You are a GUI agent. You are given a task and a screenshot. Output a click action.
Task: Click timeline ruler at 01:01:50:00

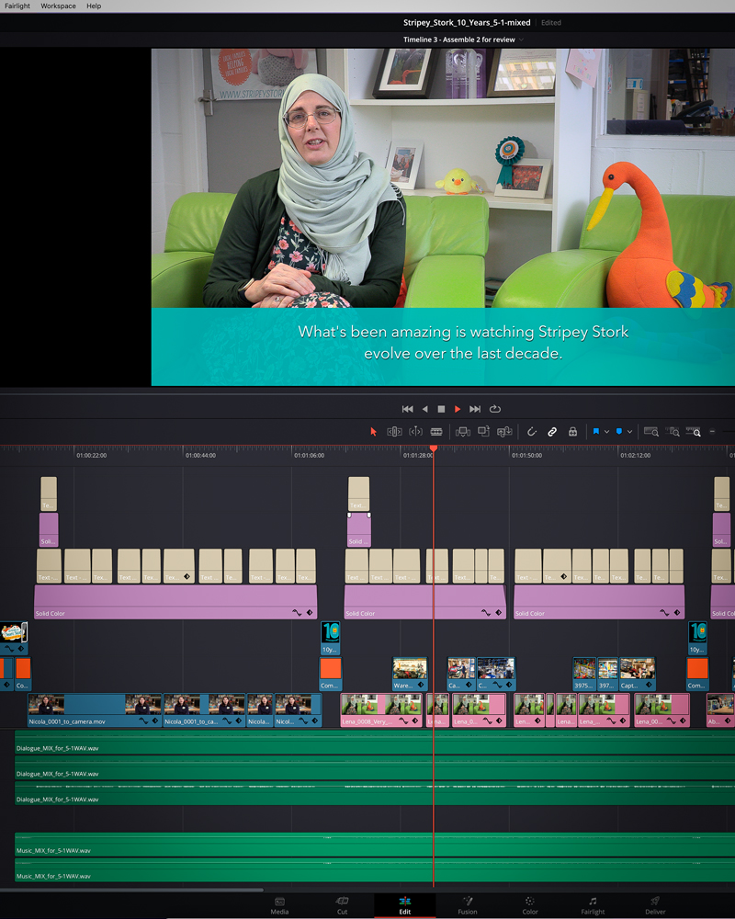click(x=526, y=455)
